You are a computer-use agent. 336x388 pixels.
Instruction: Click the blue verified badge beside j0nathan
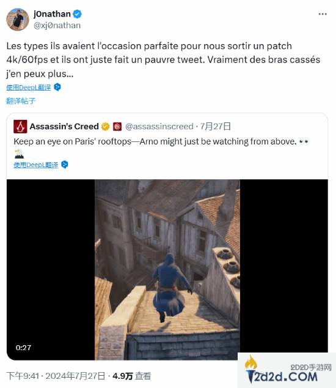(78, 14)
